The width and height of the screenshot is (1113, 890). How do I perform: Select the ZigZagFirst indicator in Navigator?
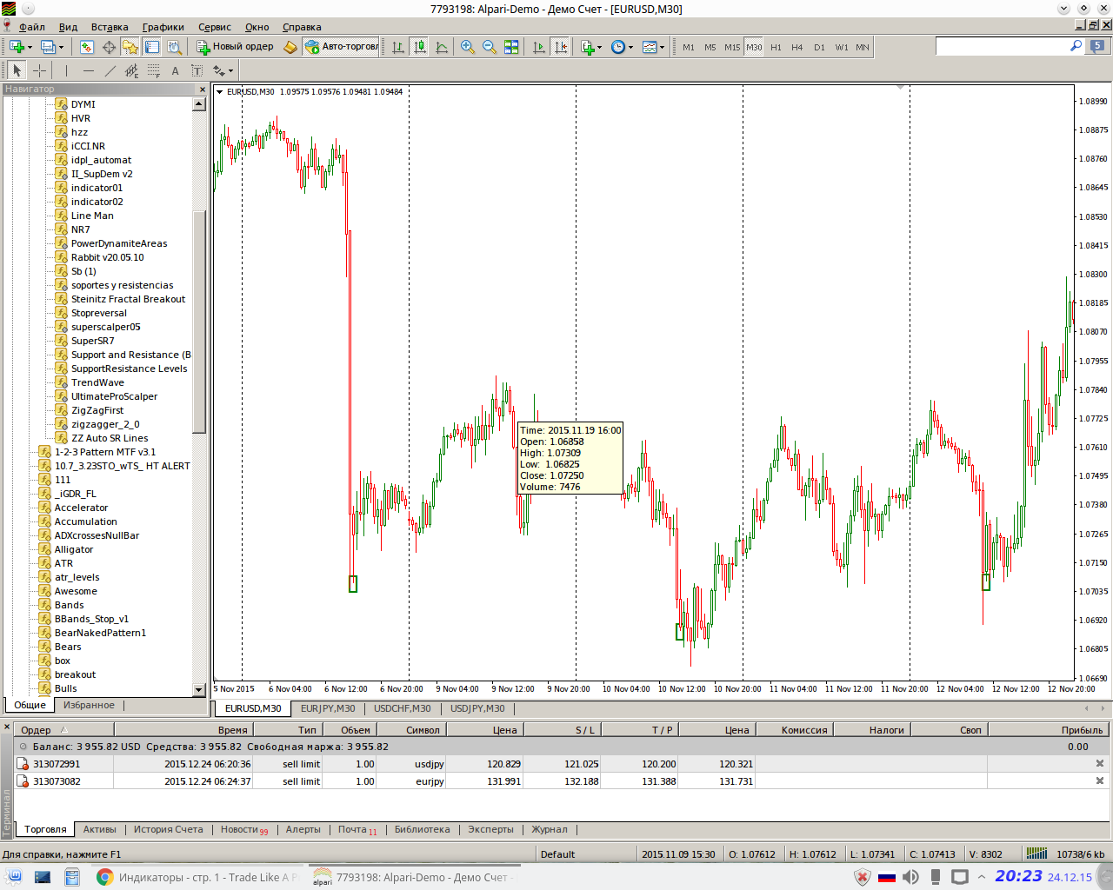97,410
